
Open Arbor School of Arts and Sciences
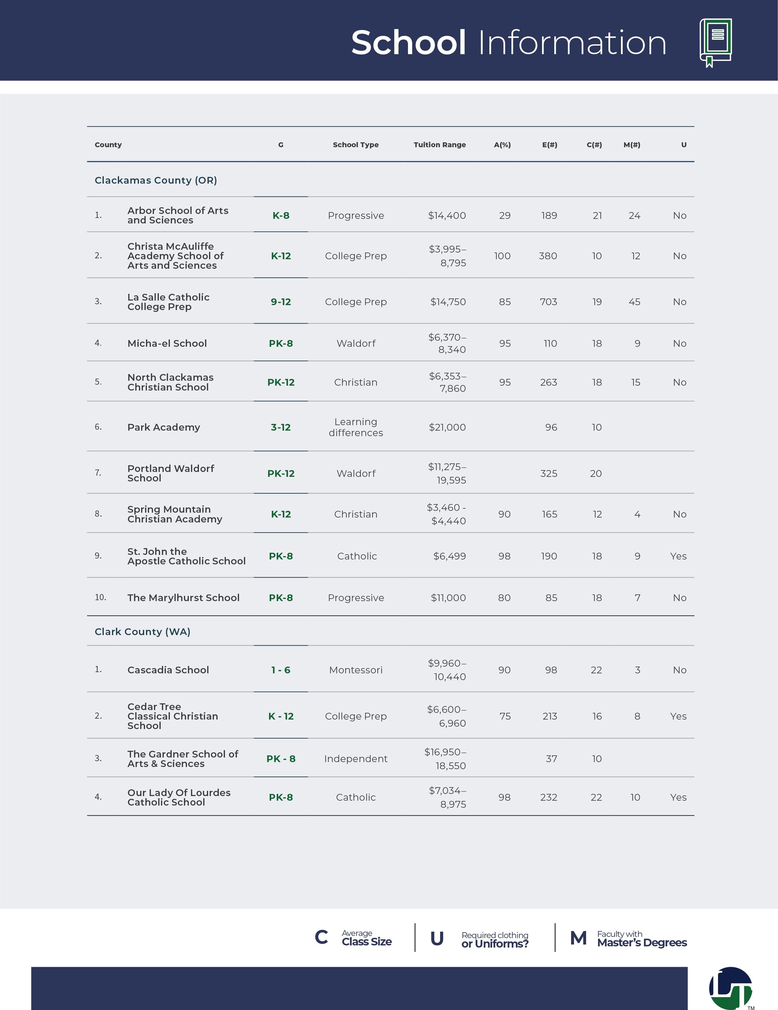point(178,215)
